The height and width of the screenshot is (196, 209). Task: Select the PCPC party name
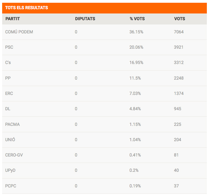coord(11,186)
